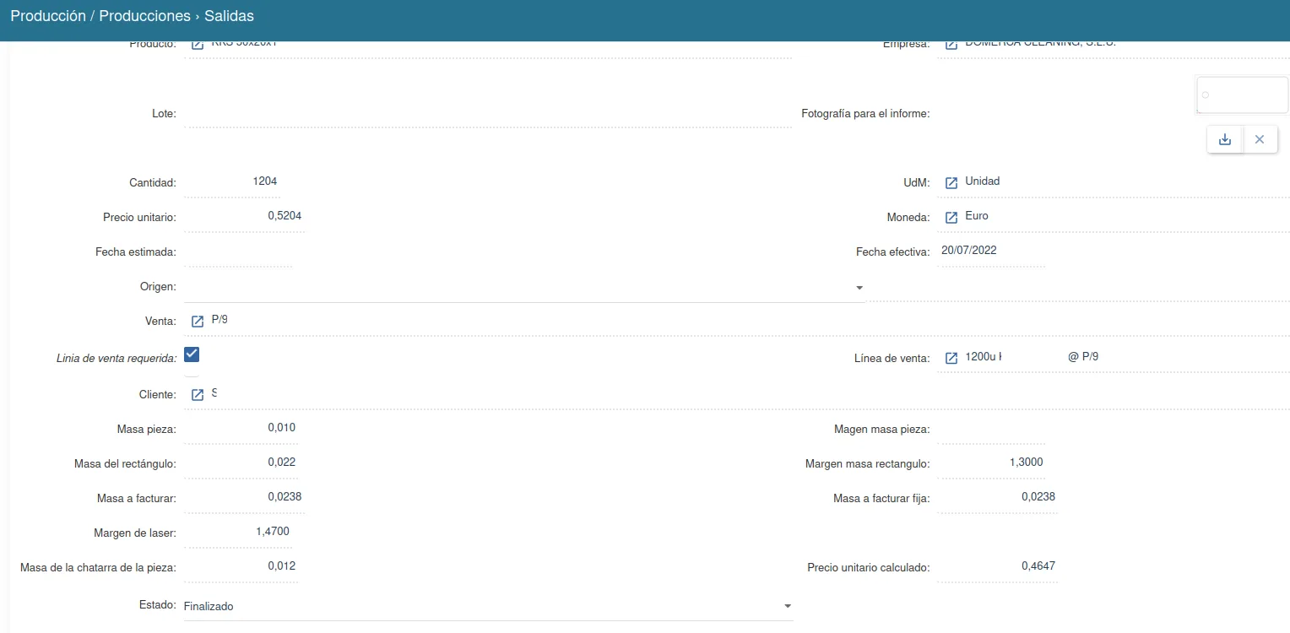Click the Estado label
1290x633 pixels.
(x=158, y=605)
